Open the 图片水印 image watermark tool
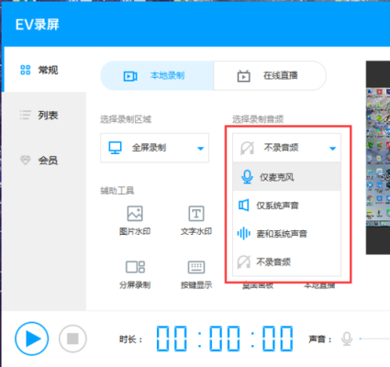This screenshot has height=367, width=390. [135, 220]
